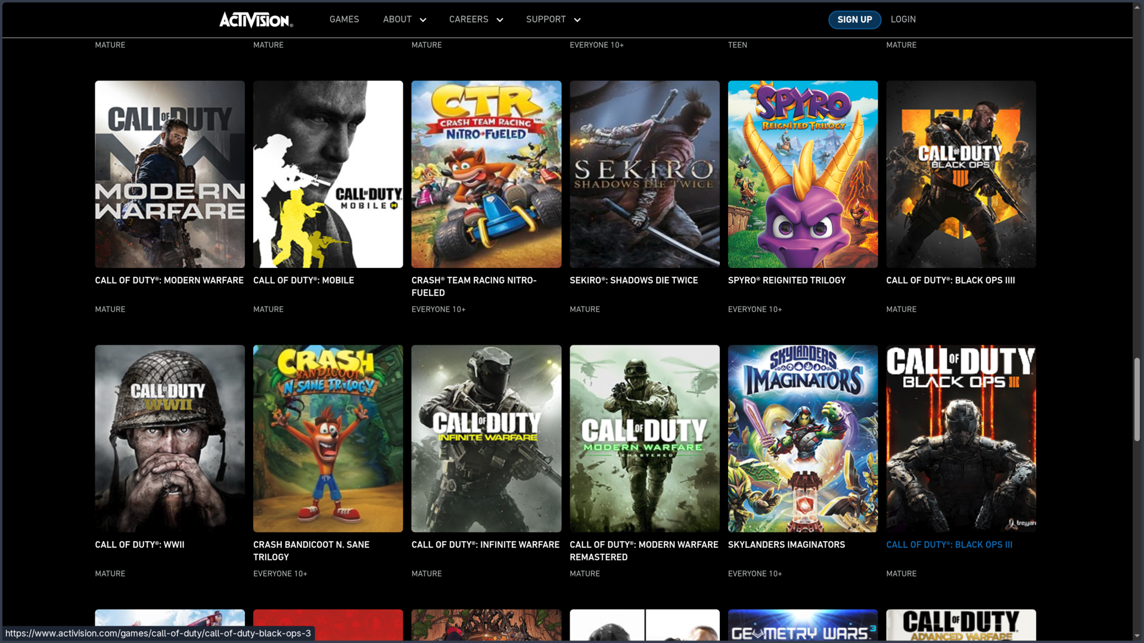This screenshot has width=1144, height=643.
Task: Click 'Everyone 10+' under Skylanders Imaginators
Action: click(755, 574)
